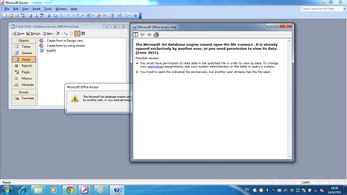347x195 pixels.
Task: Click the permission link in Help text
Action: pos(156,66)
